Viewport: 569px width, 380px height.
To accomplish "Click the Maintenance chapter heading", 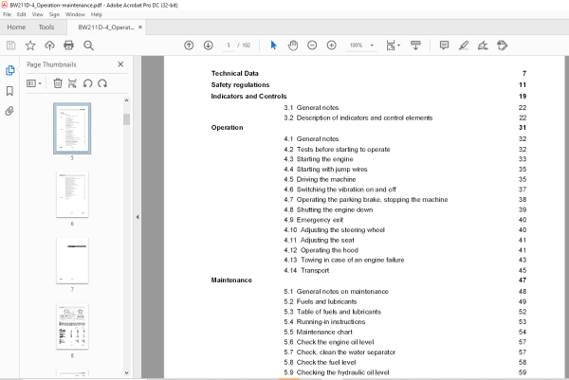I will [x=231, y=280].
